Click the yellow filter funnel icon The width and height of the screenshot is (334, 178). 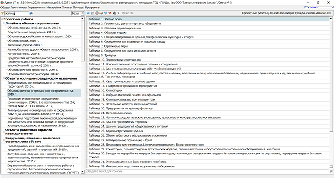click(3, 14)
